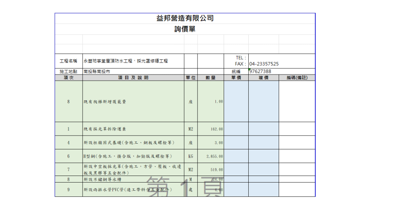Click the tax ID 97627388 cell
The height and width of the screenshot is (221, 394).
[282, 71]
